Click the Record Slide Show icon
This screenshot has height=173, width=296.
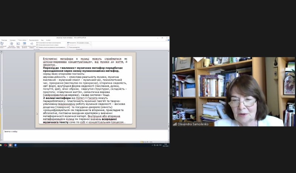click(x=32, y=44)
